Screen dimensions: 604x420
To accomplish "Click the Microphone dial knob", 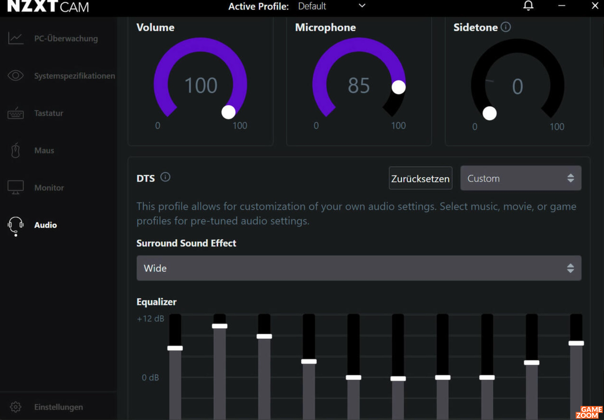I will [x=398, y=87].
